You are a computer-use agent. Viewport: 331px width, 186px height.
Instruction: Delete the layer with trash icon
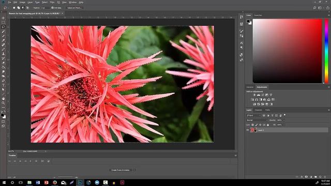pyautogui.click(x=325, y=177)
